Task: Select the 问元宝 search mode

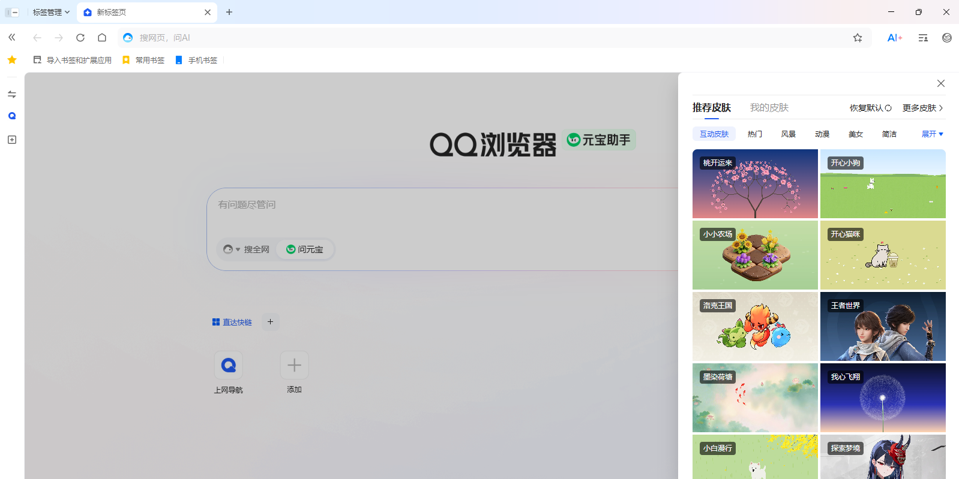Action: point(305,249)
